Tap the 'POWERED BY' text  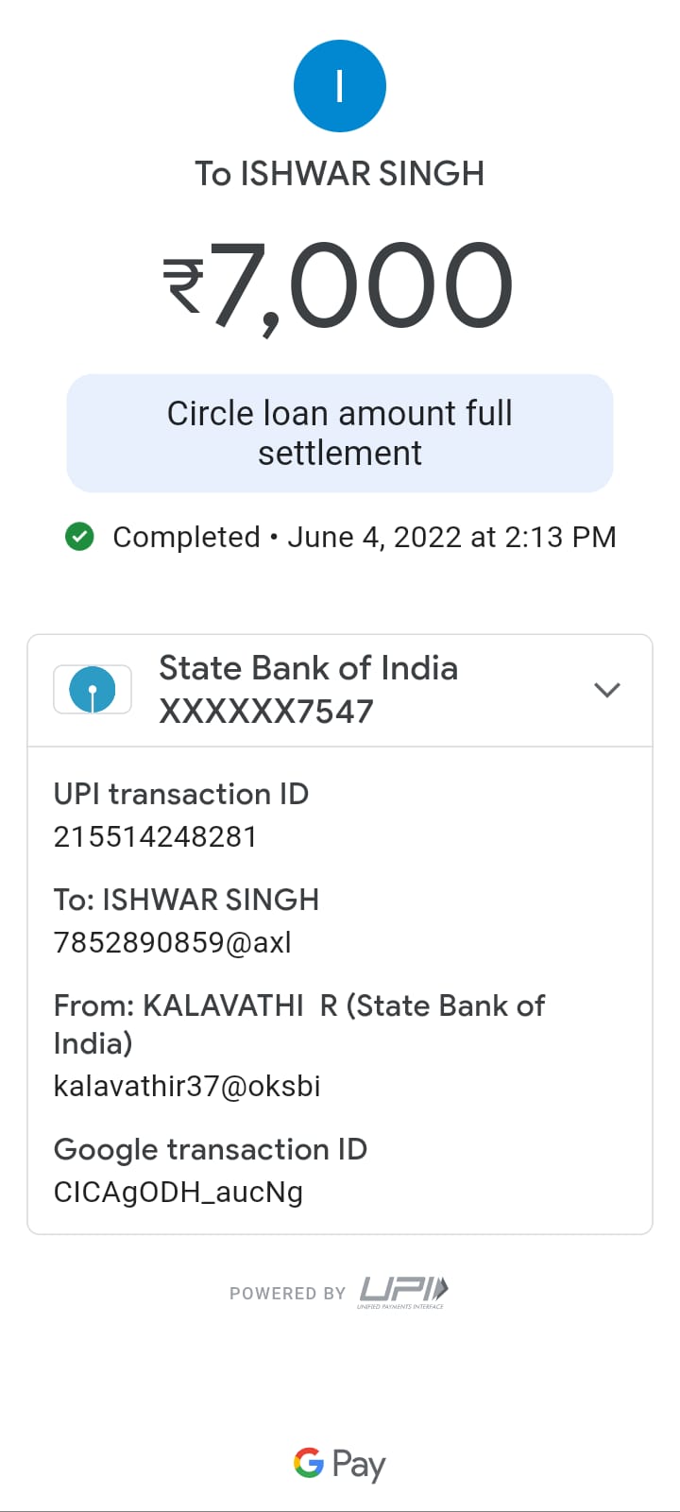coord(287,1293)
